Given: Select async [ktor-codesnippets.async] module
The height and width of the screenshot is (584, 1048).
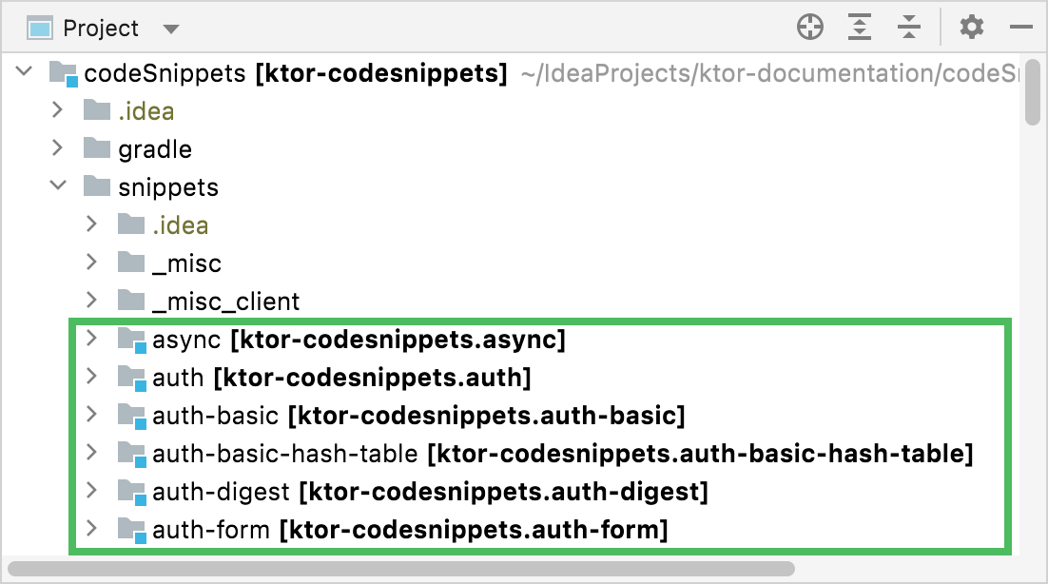Looking at the screenshot, I should coord(359,340).
